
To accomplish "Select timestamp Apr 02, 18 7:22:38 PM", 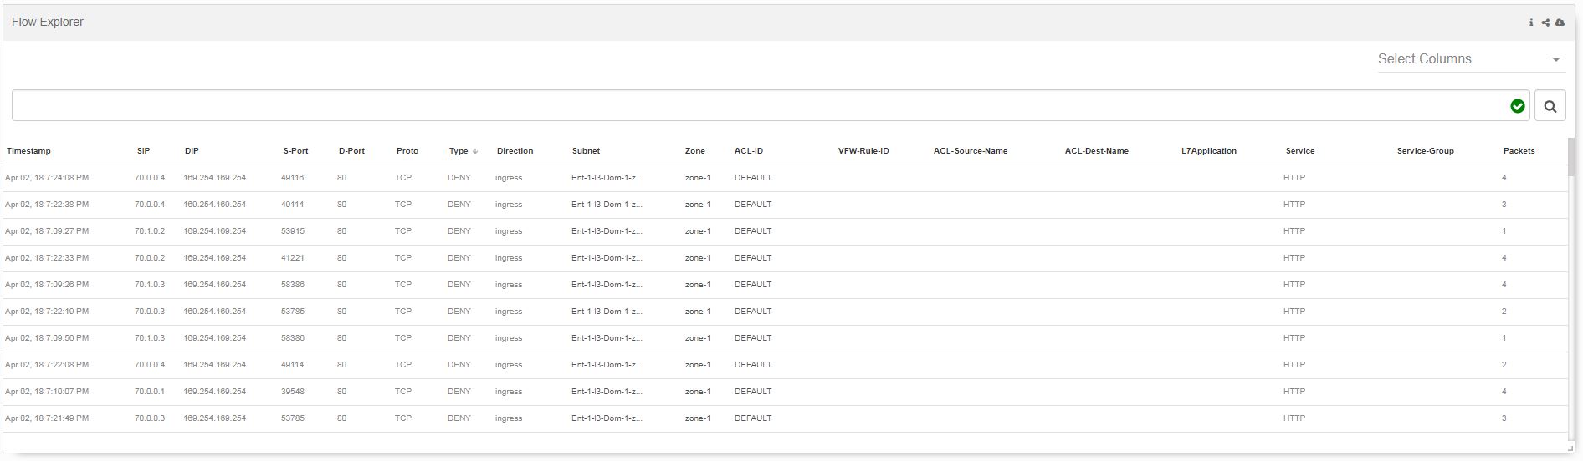I will pos(47,205).
